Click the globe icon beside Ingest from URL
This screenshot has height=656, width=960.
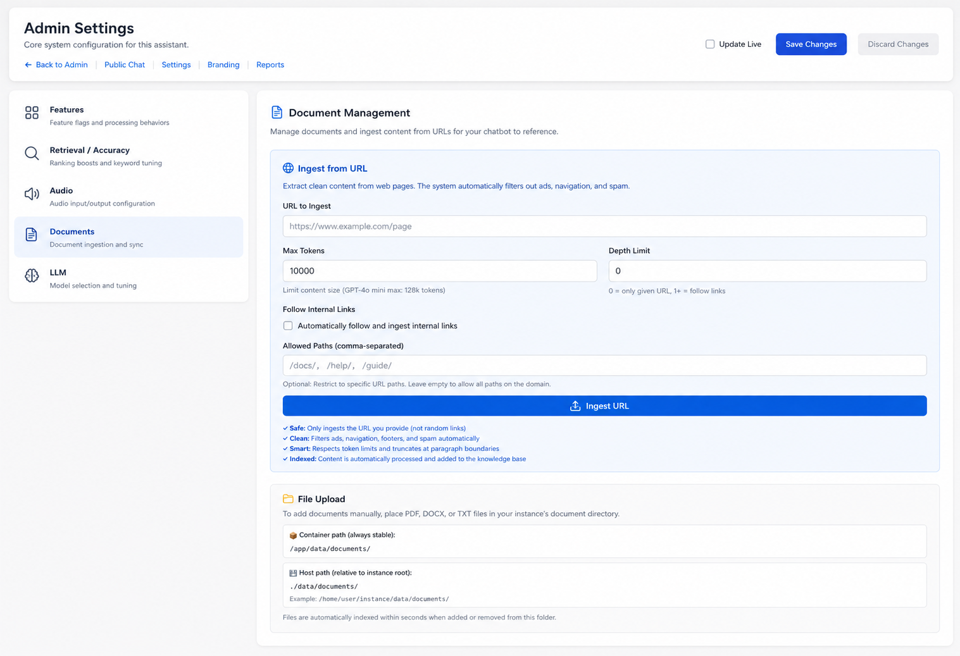pos(288,168)
